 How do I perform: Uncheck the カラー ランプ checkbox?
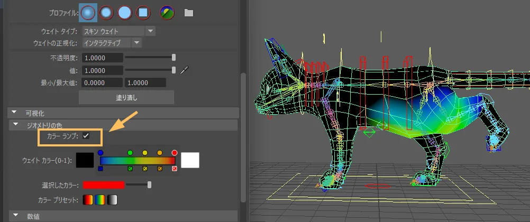click(x=86, y=136)
